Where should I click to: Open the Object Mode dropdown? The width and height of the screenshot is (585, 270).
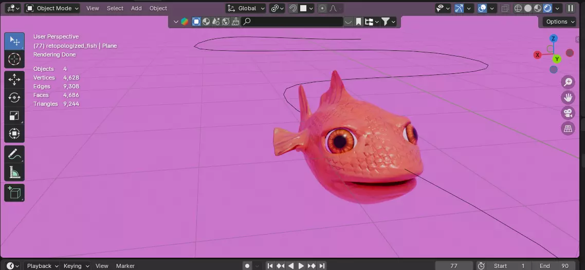pos(52,8)
